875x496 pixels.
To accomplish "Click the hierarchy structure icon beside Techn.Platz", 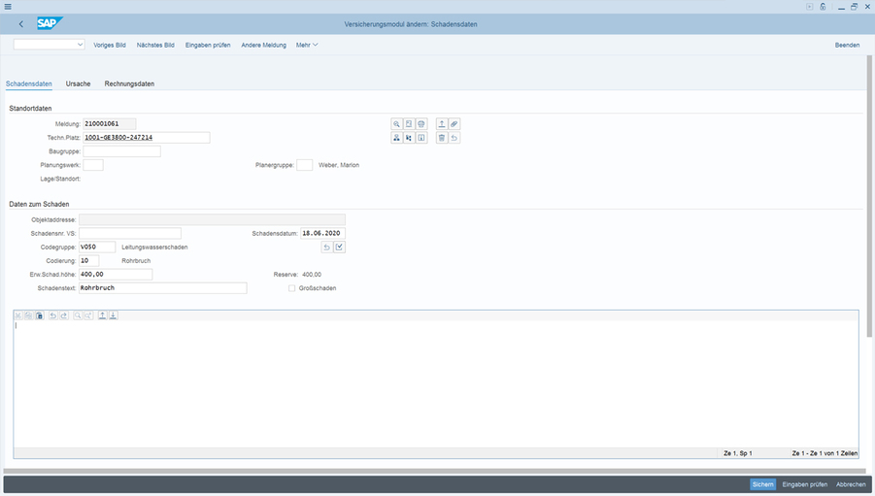I will (396, 139).
